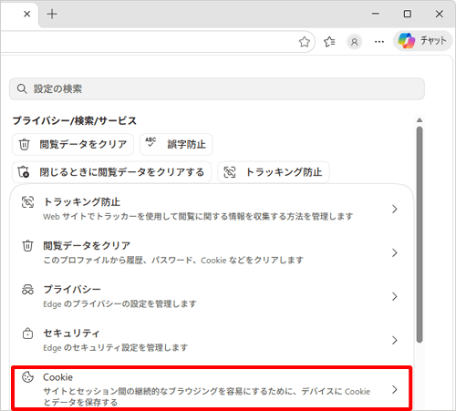The width and height of the screenshot is (456, 411).
Task: Open Cookie settings entry
Action: (x=212, y=389)
